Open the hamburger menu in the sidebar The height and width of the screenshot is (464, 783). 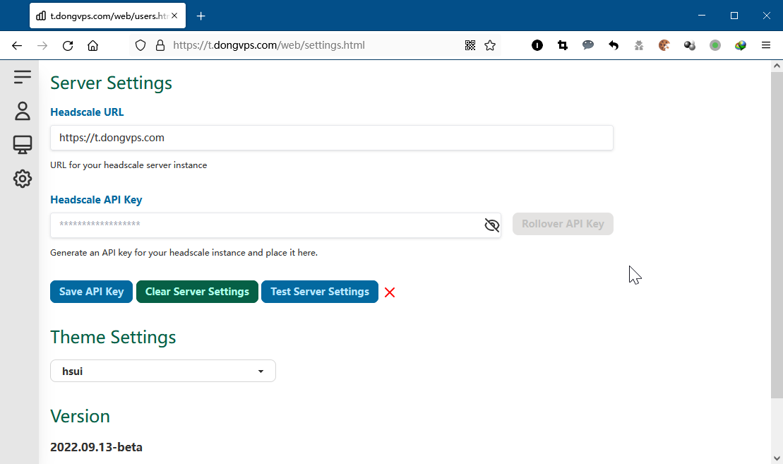(22, 76)
